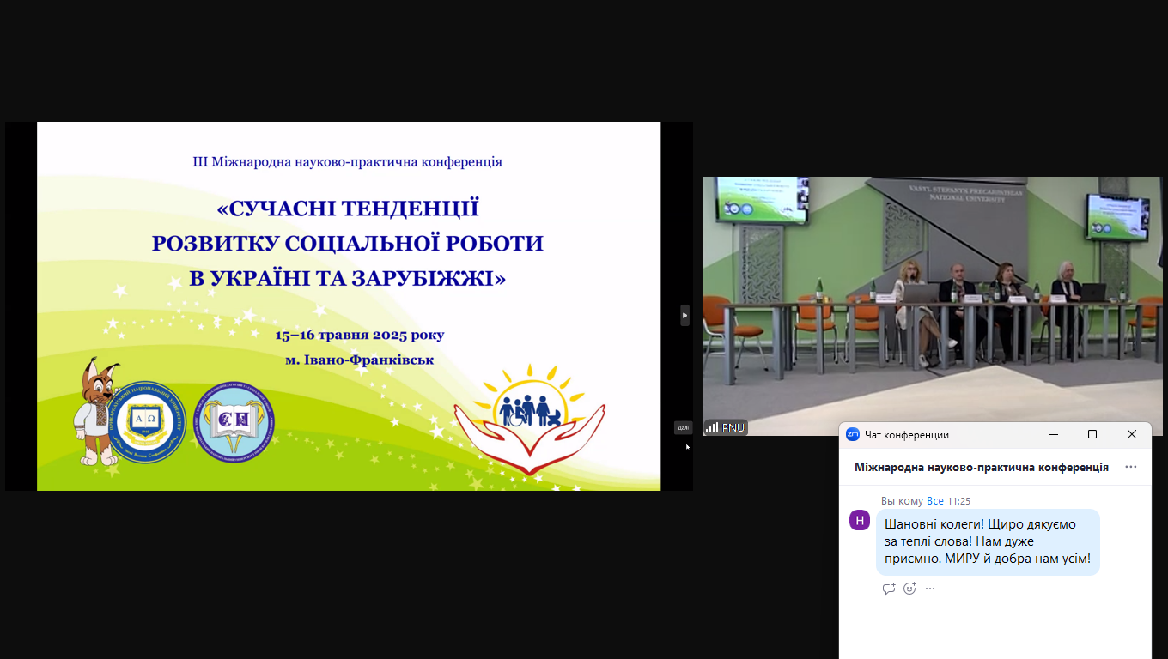Minimize the conference chat window
1168x659 pixels.
(x=1053, y=435)
